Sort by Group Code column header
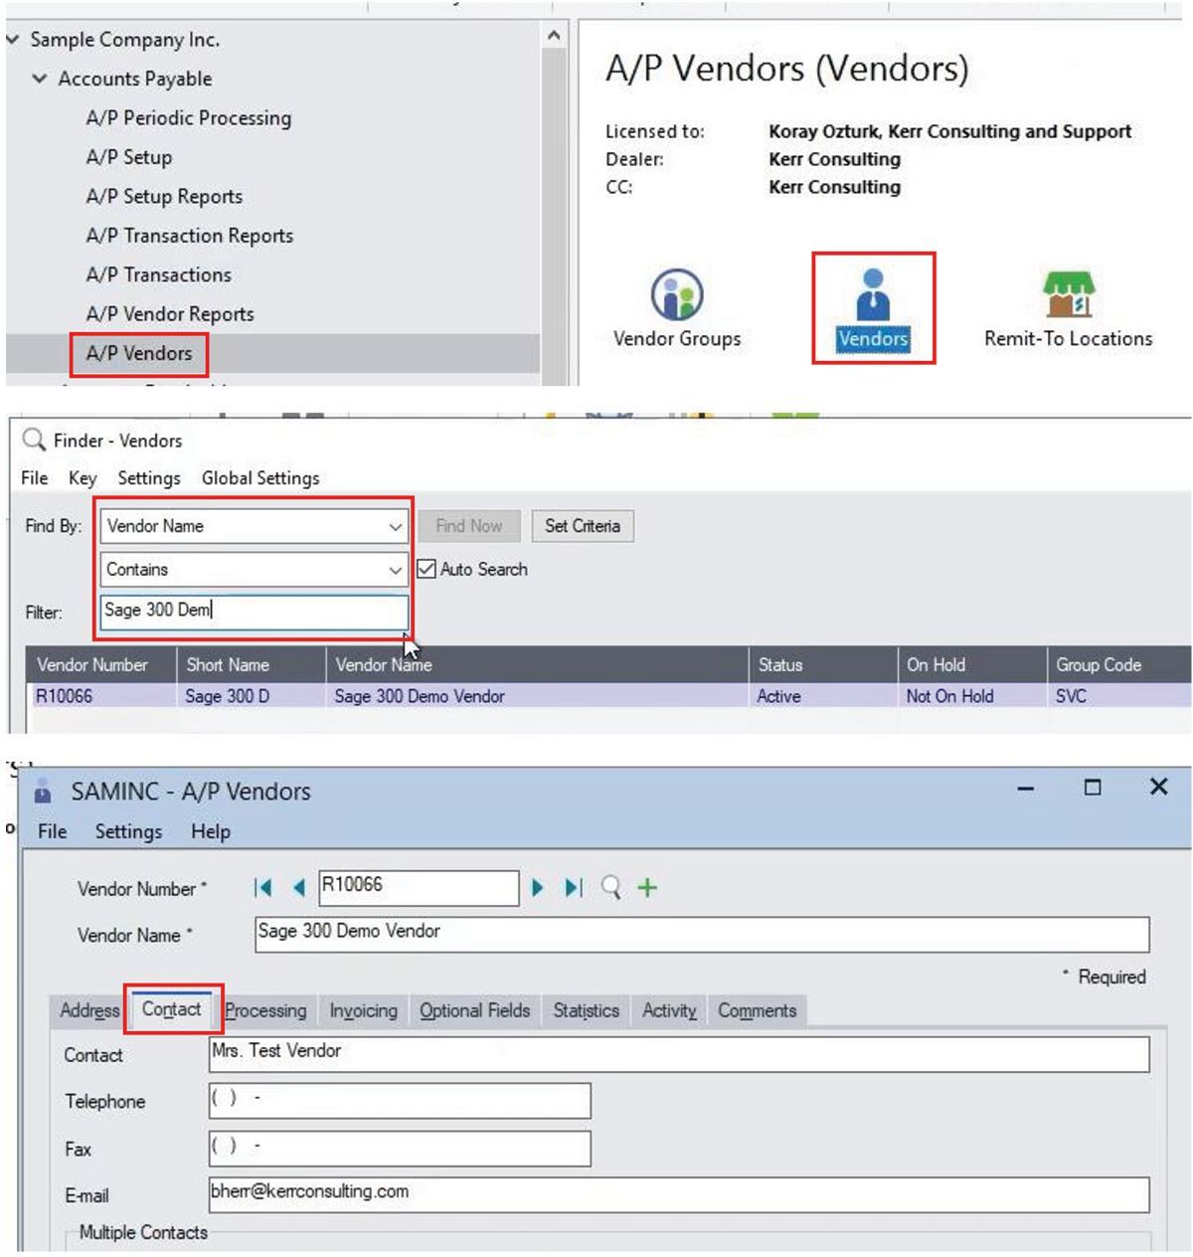 pyautogui.click(x=1119, y=664)
